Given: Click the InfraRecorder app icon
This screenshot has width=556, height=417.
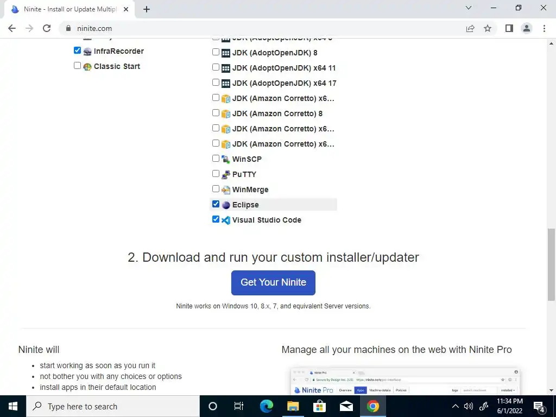Looking at the screenshot, I should coord(87,52).
